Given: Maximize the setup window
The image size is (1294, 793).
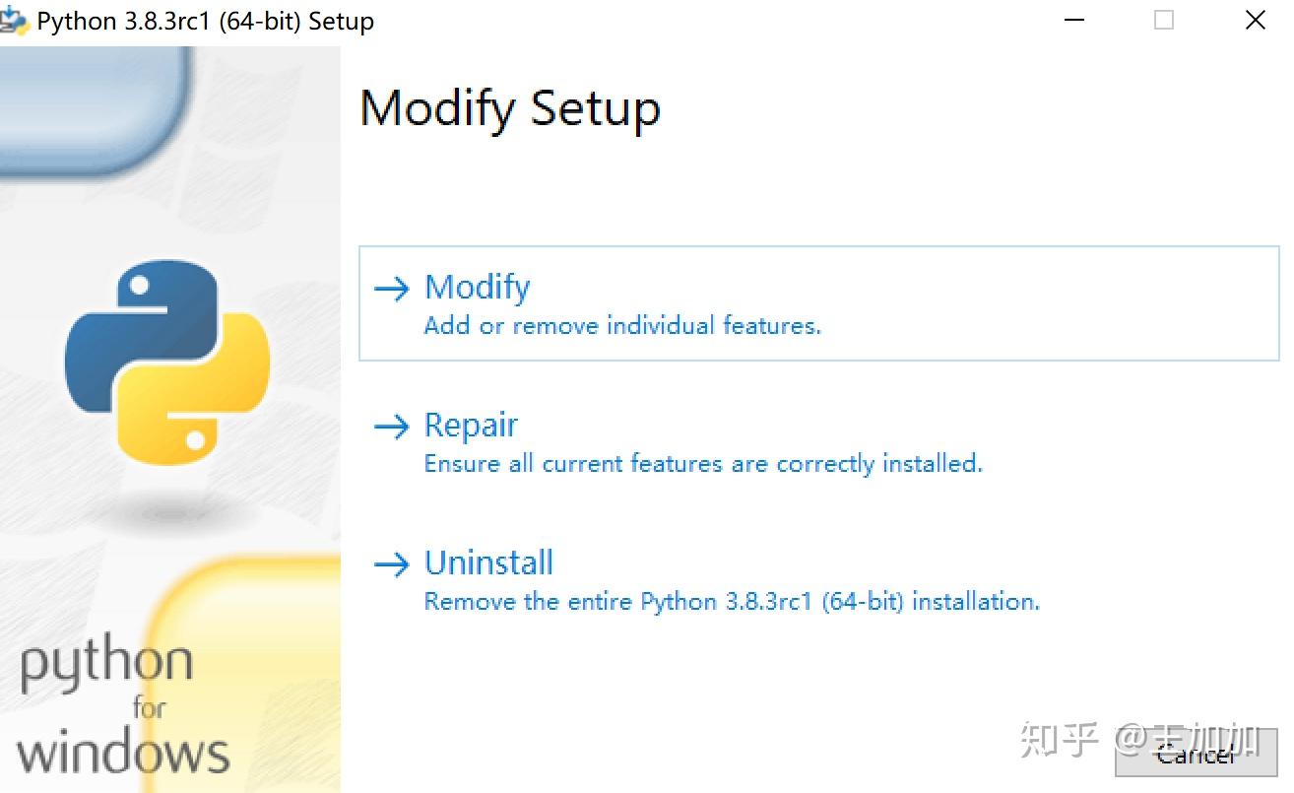Looking at the screenshot, I should coord(1163,20).
